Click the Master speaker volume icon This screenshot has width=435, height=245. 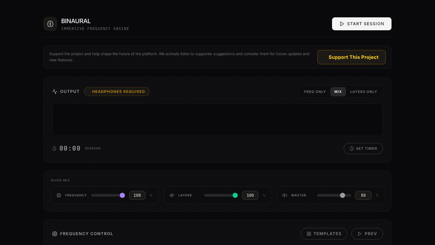(285, 195)
